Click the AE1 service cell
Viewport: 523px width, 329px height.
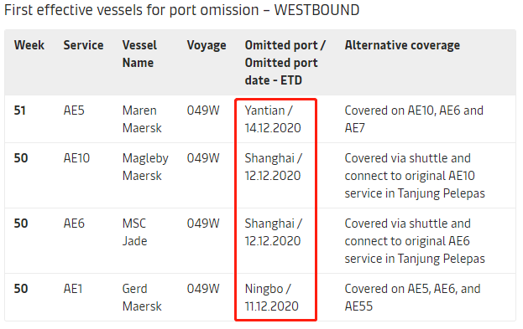73,289
